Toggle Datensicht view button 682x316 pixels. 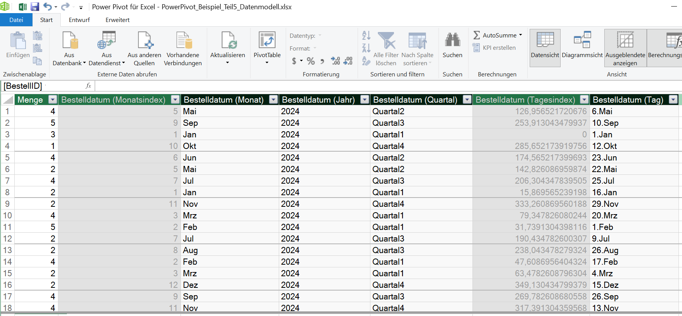[x=545, y=49]
